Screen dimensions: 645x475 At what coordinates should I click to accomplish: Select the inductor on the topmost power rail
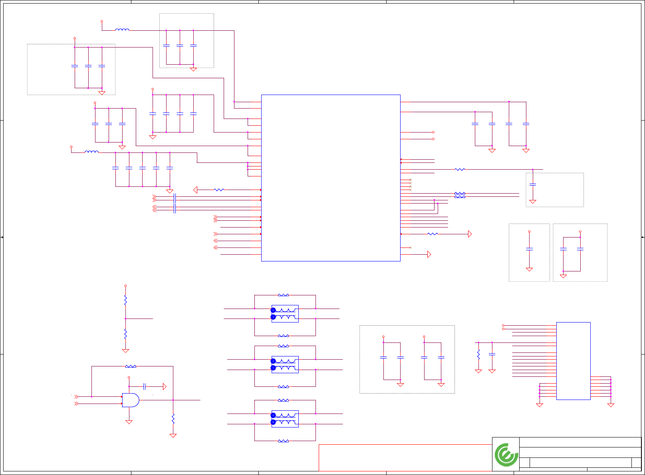[x=122, y=30]
